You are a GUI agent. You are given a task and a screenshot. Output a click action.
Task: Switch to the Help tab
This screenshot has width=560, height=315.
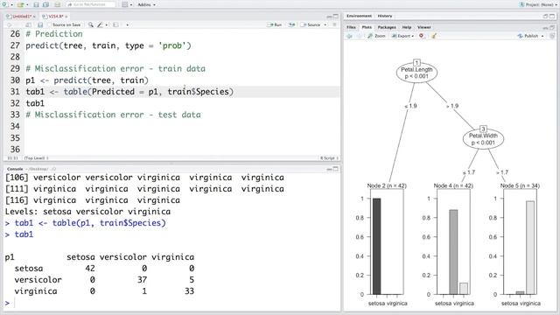click(407, 27)
